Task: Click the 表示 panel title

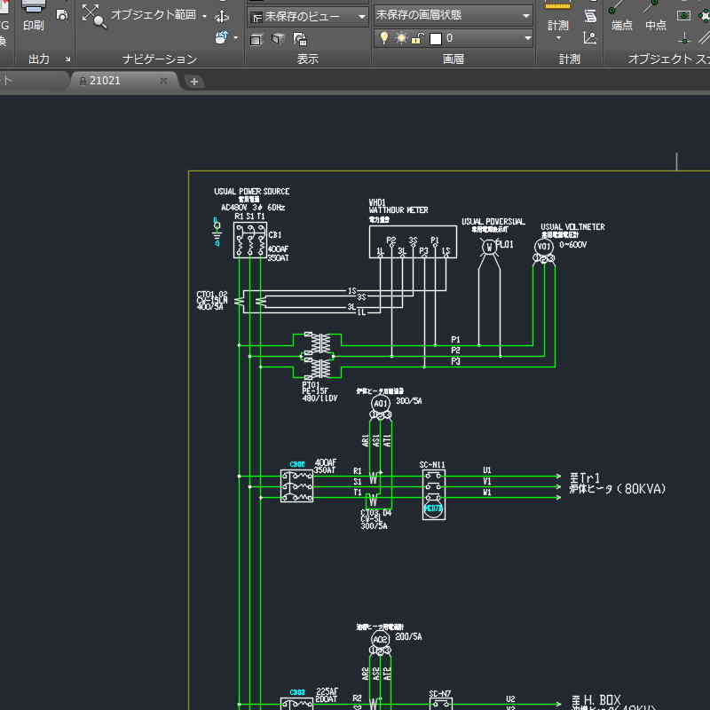Action: point(308,59)
